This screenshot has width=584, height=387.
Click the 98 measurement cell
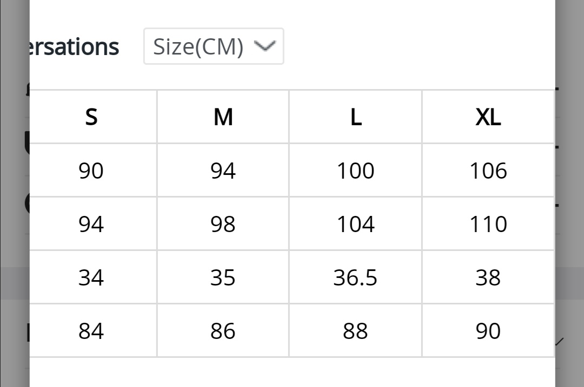(x=223, y=224)
